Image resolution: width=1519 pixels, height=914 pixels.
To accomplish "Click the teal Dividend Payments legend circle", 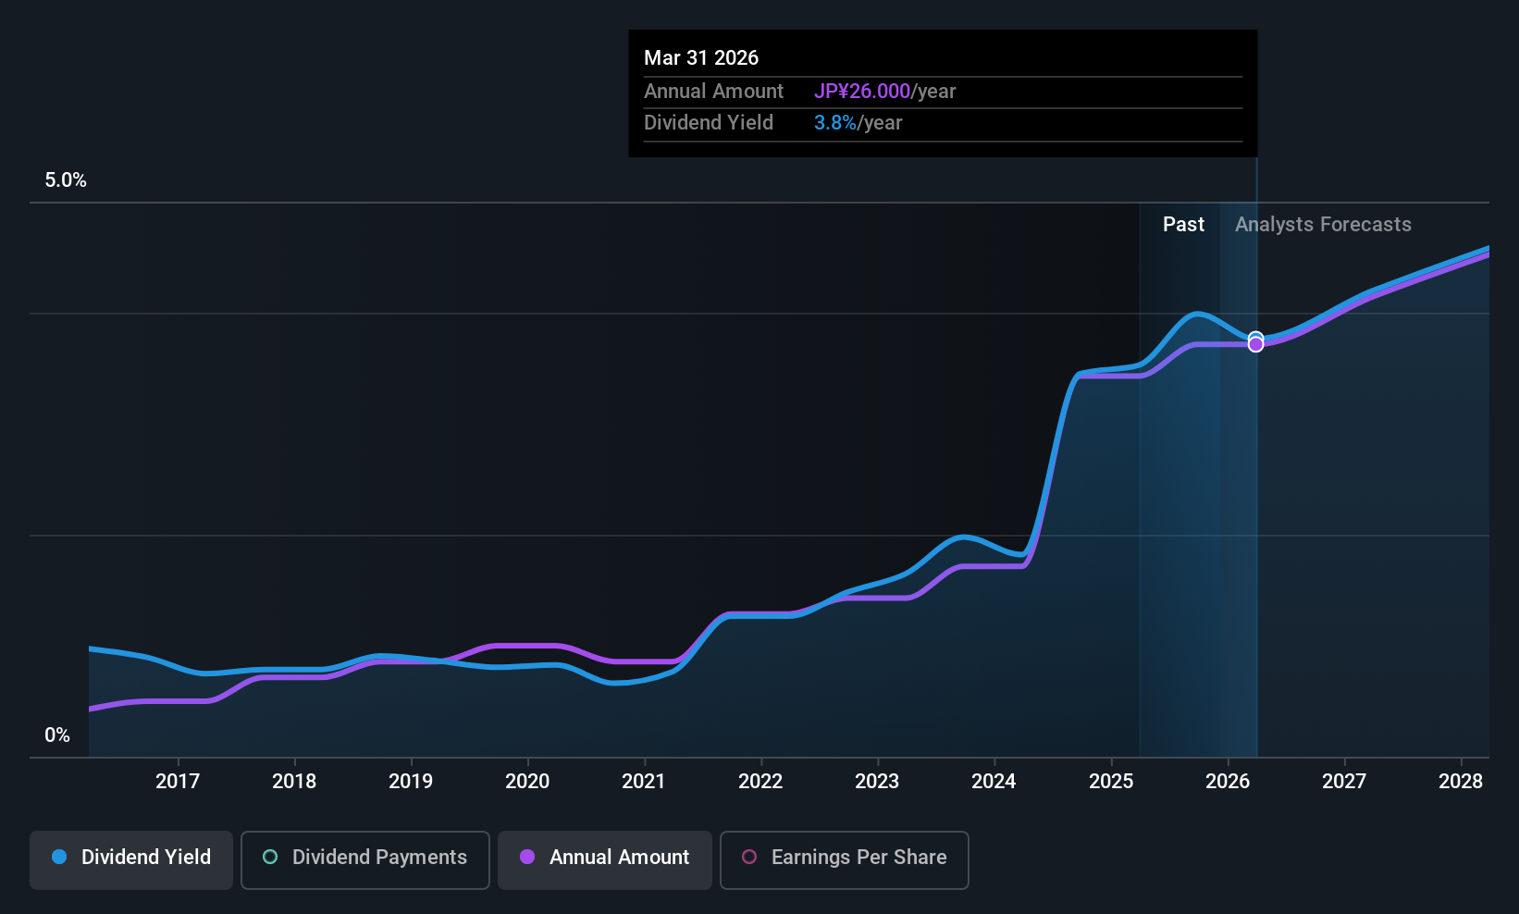I will [270, 858].
